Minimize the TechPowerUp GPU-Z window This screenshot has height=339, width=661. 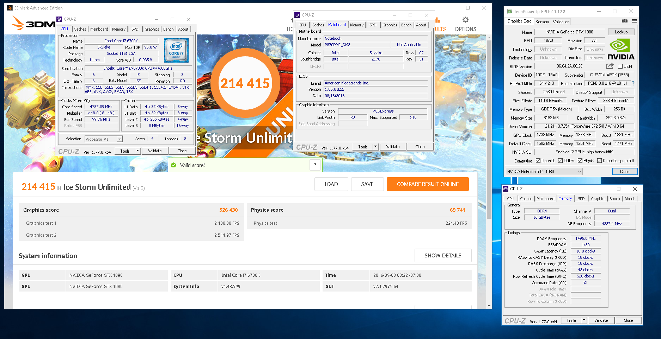(599, 11)
